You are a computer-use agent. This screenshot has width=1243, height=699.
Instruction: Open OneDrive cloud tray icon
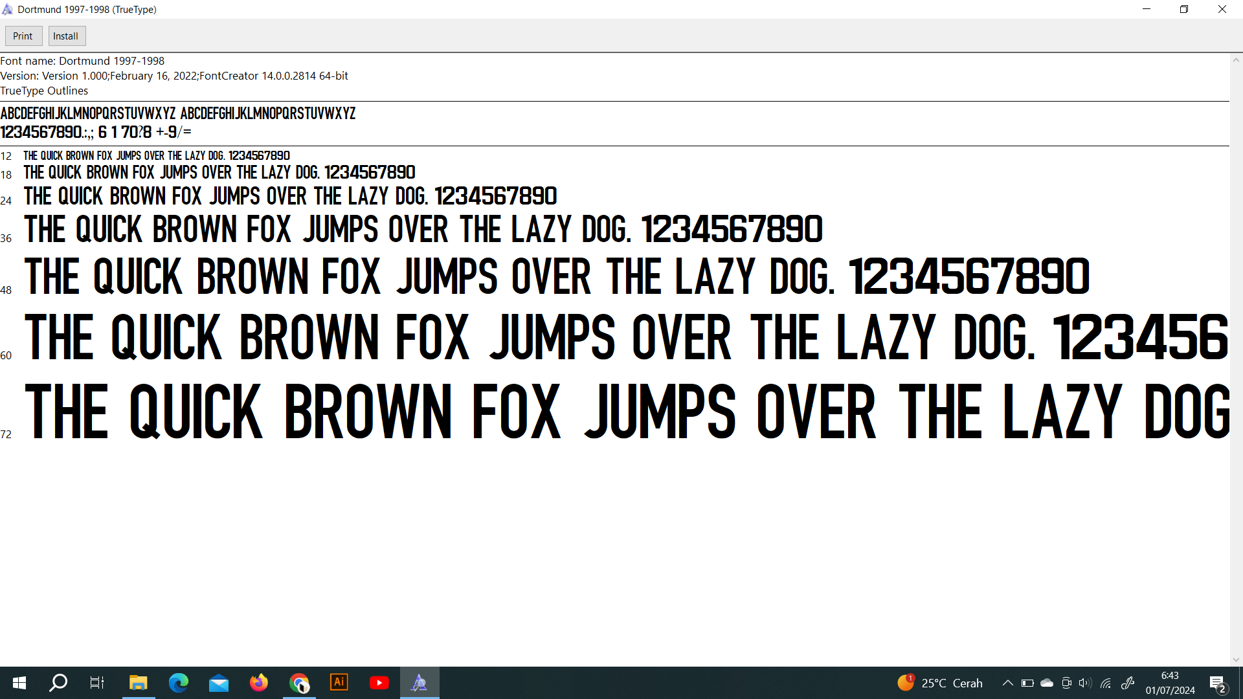(x=1047, y=683)
